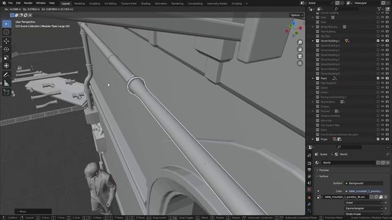392x220 pixels.
Task: Open the World properties tab
Action: coord(309,189)
